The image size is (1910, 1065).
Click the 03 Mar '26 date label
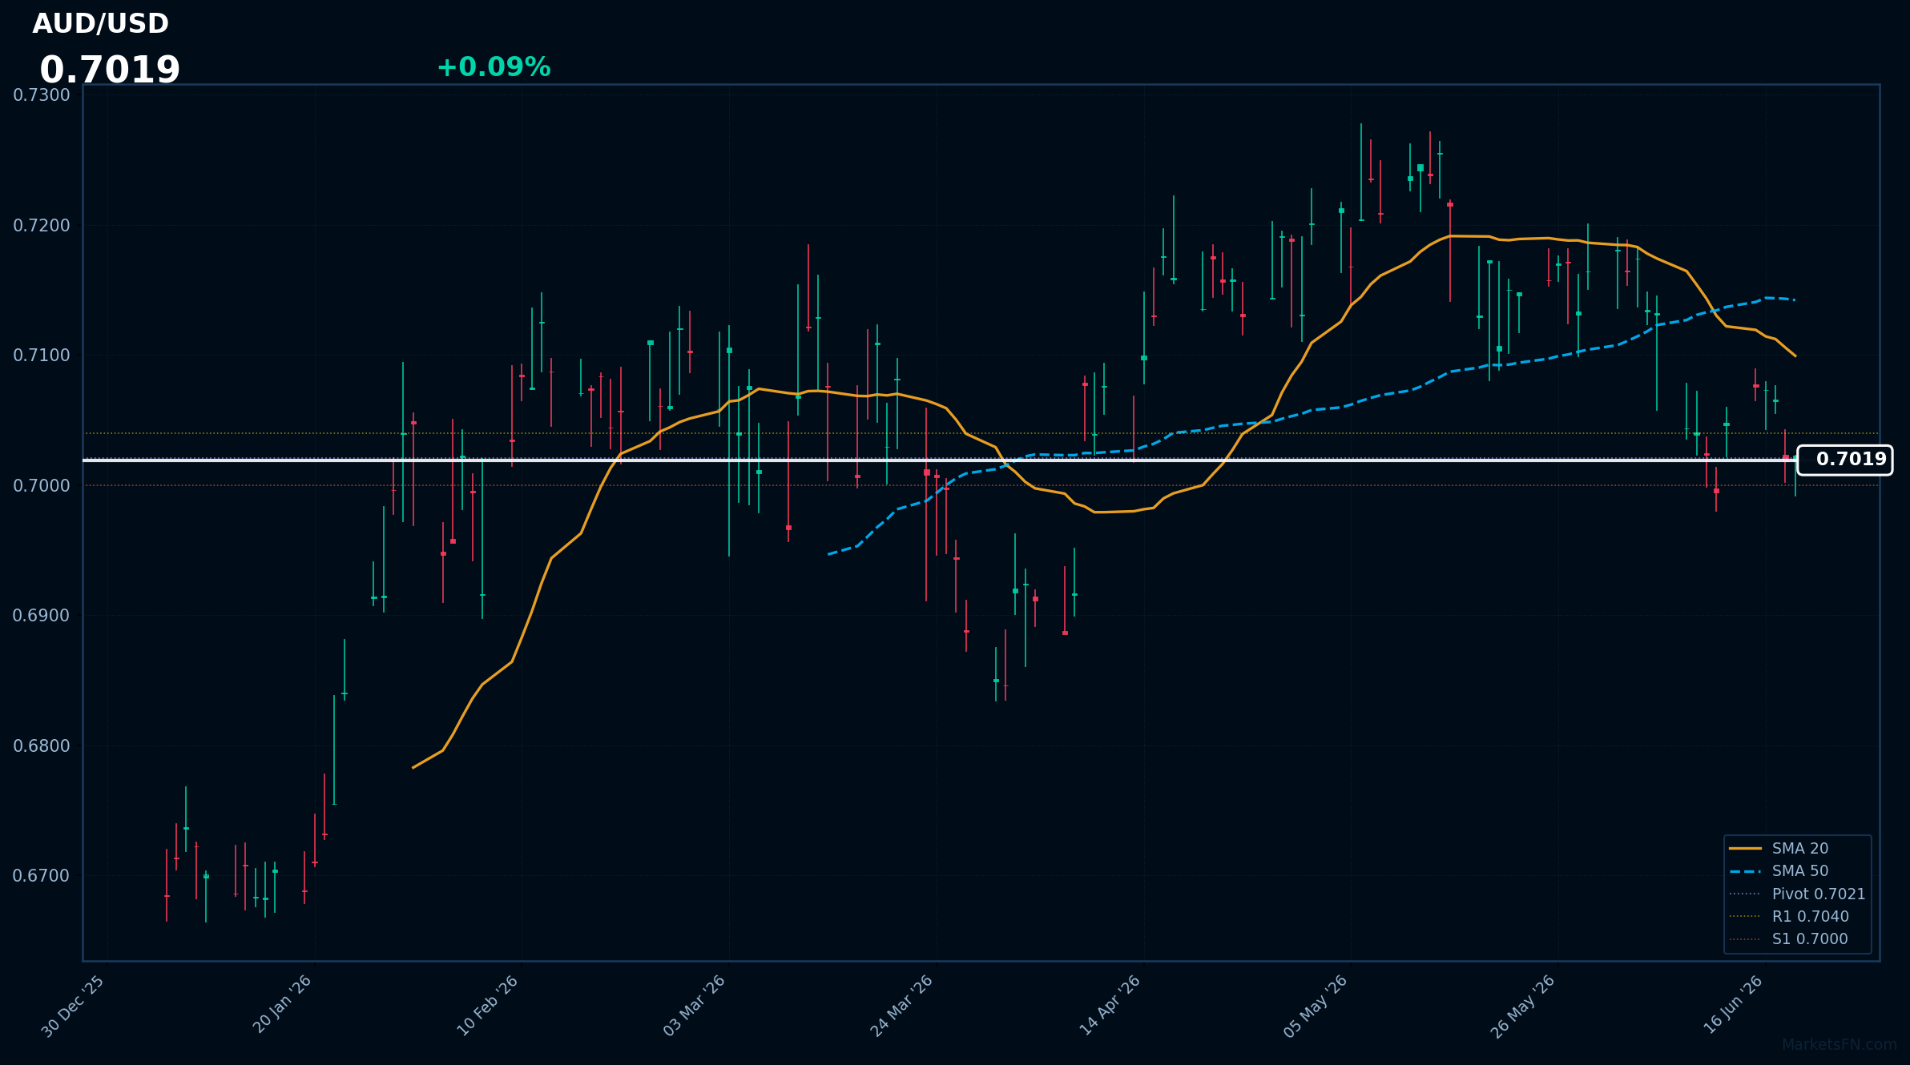(695, 1007)
